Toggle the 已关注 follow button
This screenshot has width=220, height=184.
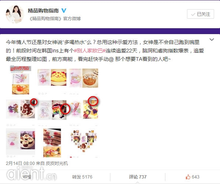(x=201, y=14)
